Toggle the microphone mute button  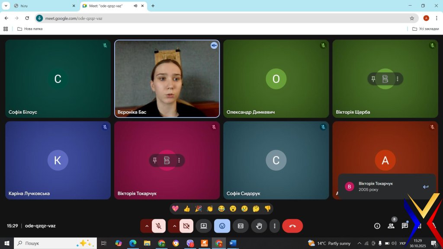159,226
